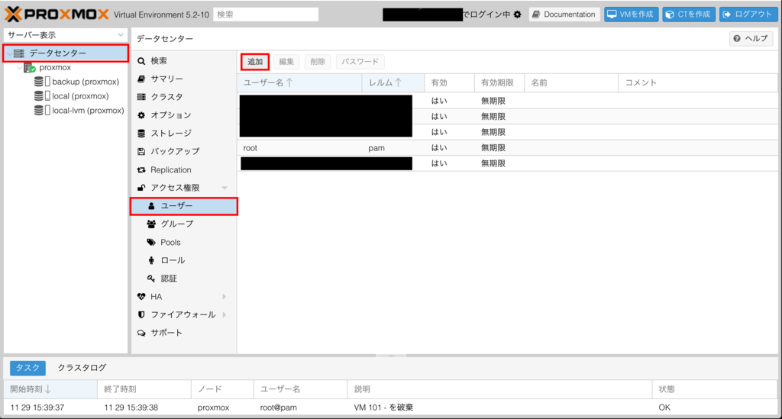Click the サポート chat icon
This screenshot has height=419, width=782.
point(141,333)
